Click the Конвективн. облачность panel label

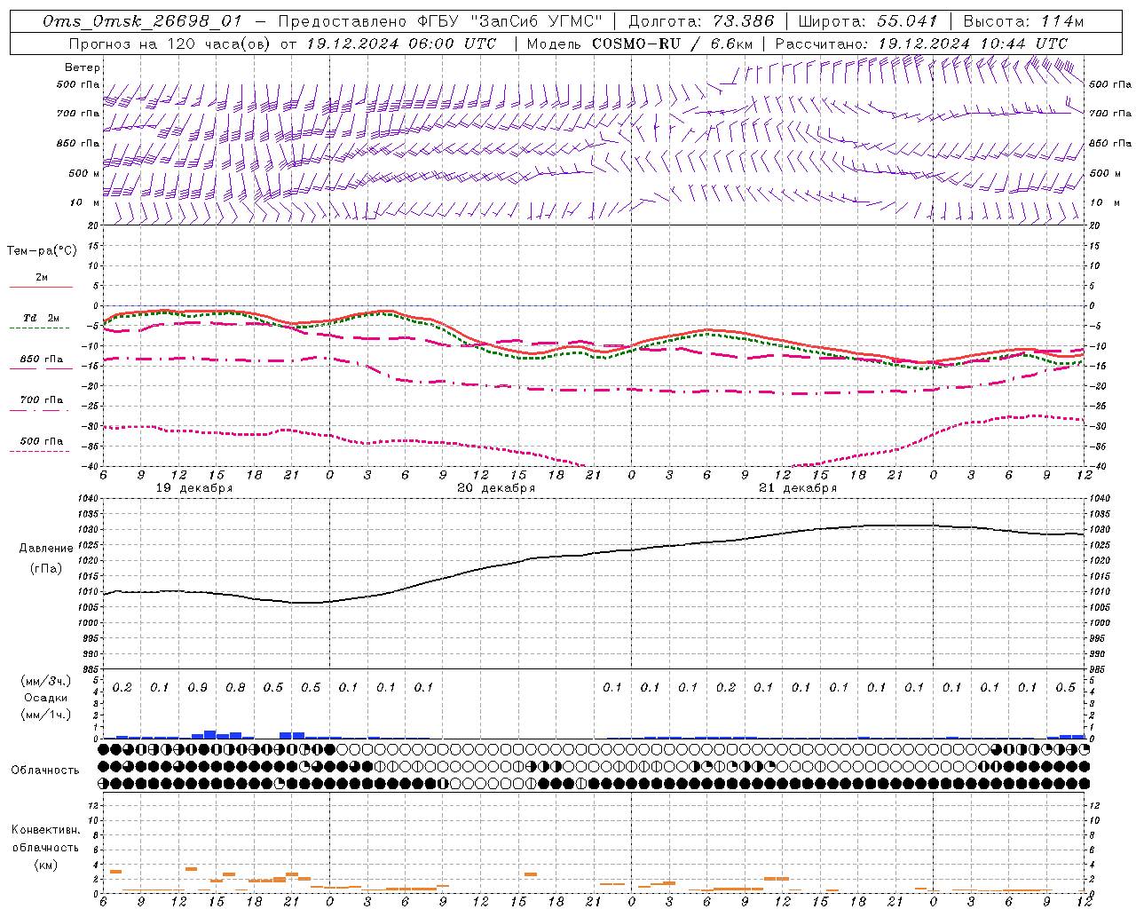(x=45, y=847)
